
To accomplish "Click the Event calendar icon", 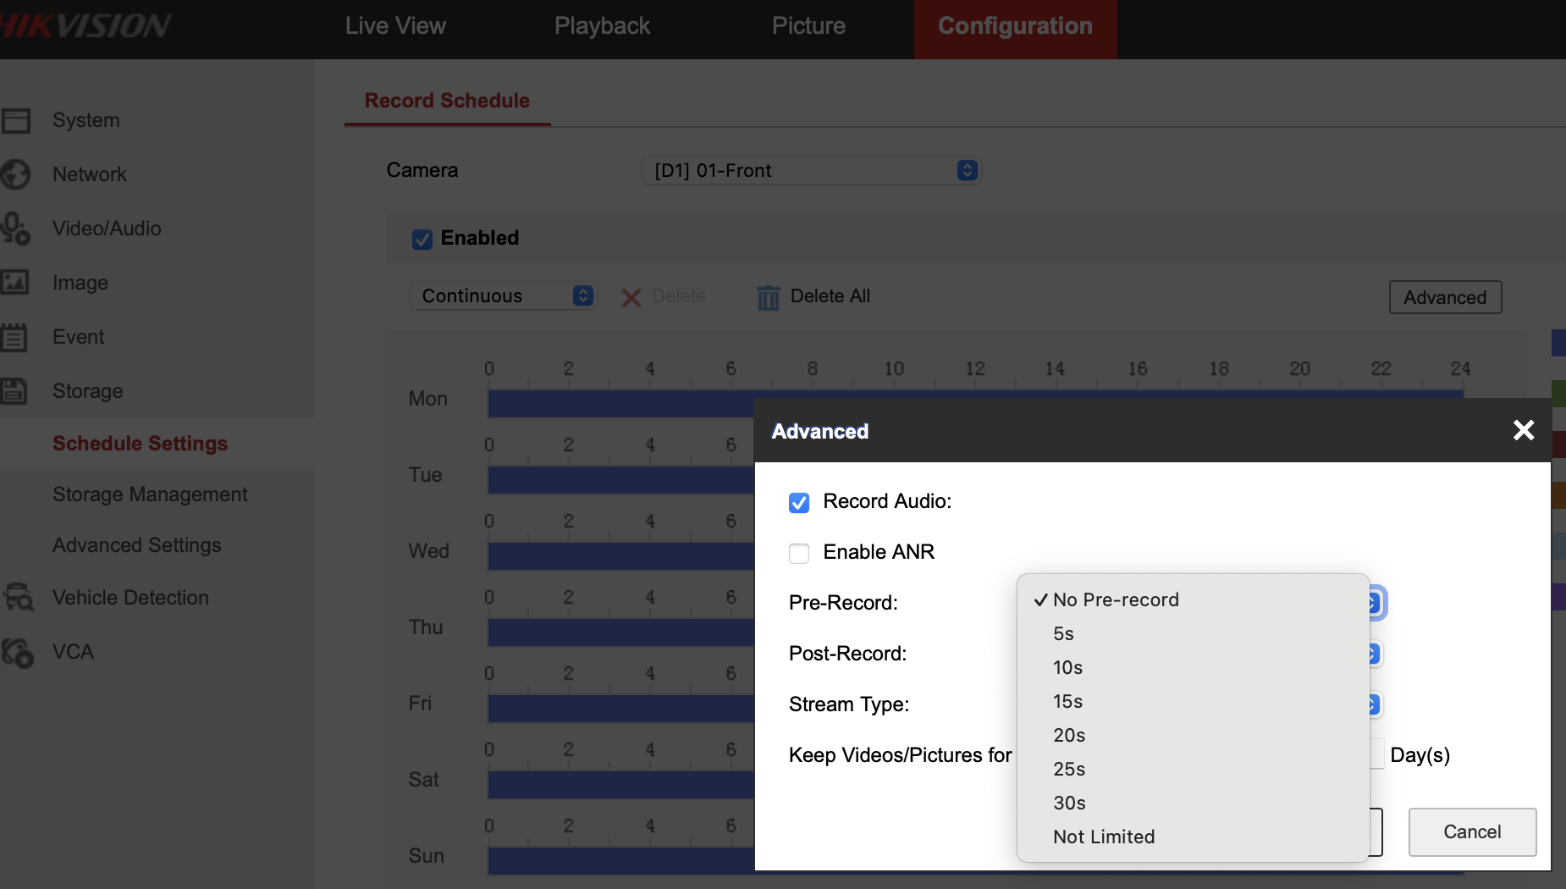I will point(16,337).
